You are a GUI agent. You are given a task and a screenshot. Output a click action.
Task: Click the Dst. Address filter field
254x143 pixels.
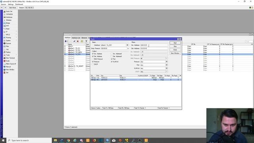click(154, 48)
